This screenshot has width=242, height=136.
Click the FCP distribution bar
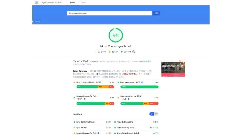[95, 87]
